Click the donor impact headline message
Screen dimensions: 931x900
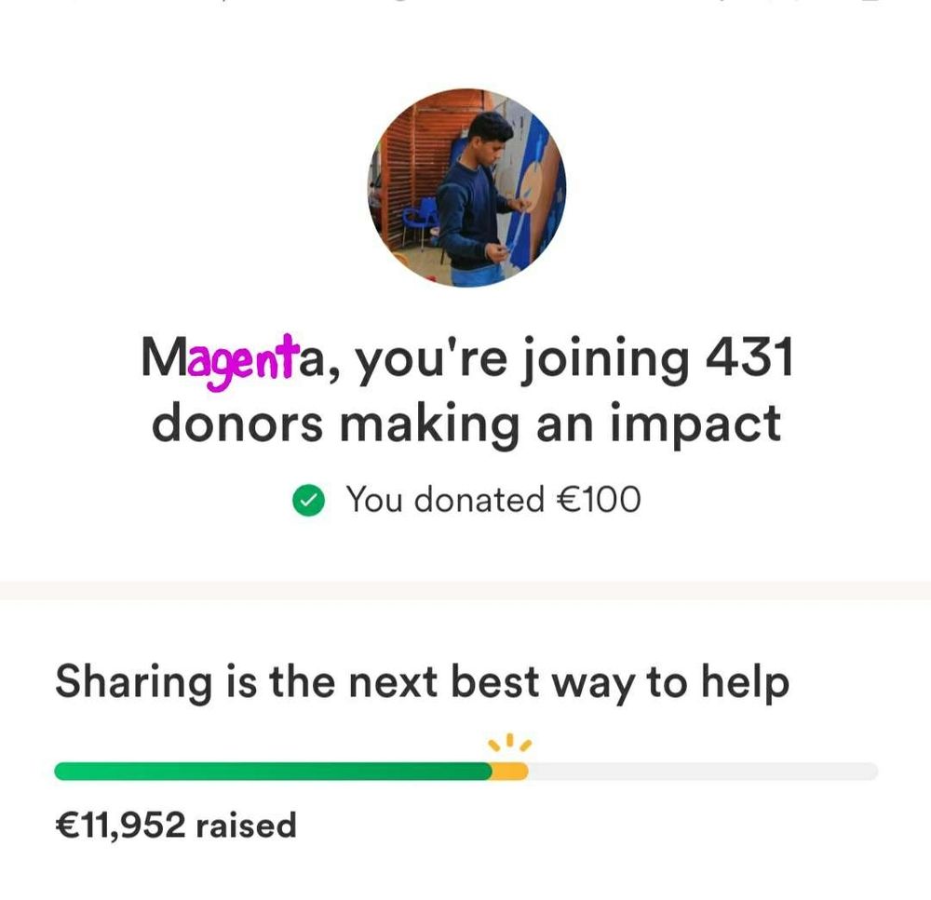(465, 391)
